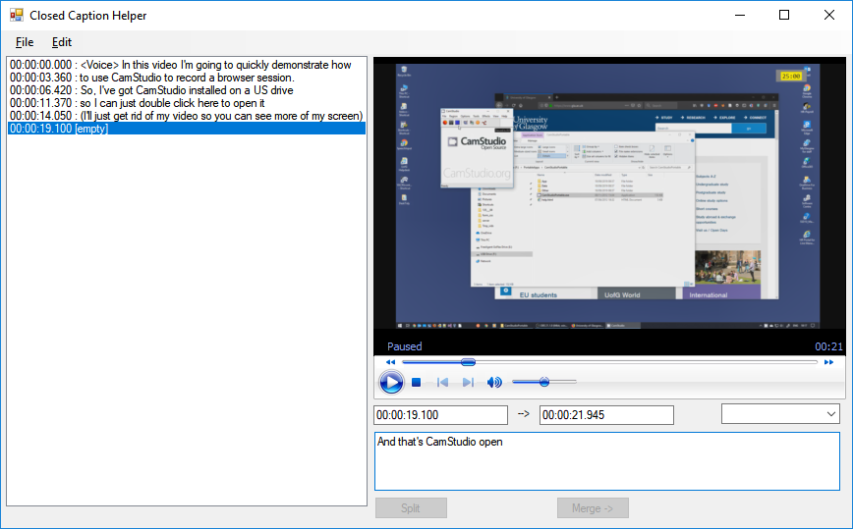Click the Previous track icon

443,383
